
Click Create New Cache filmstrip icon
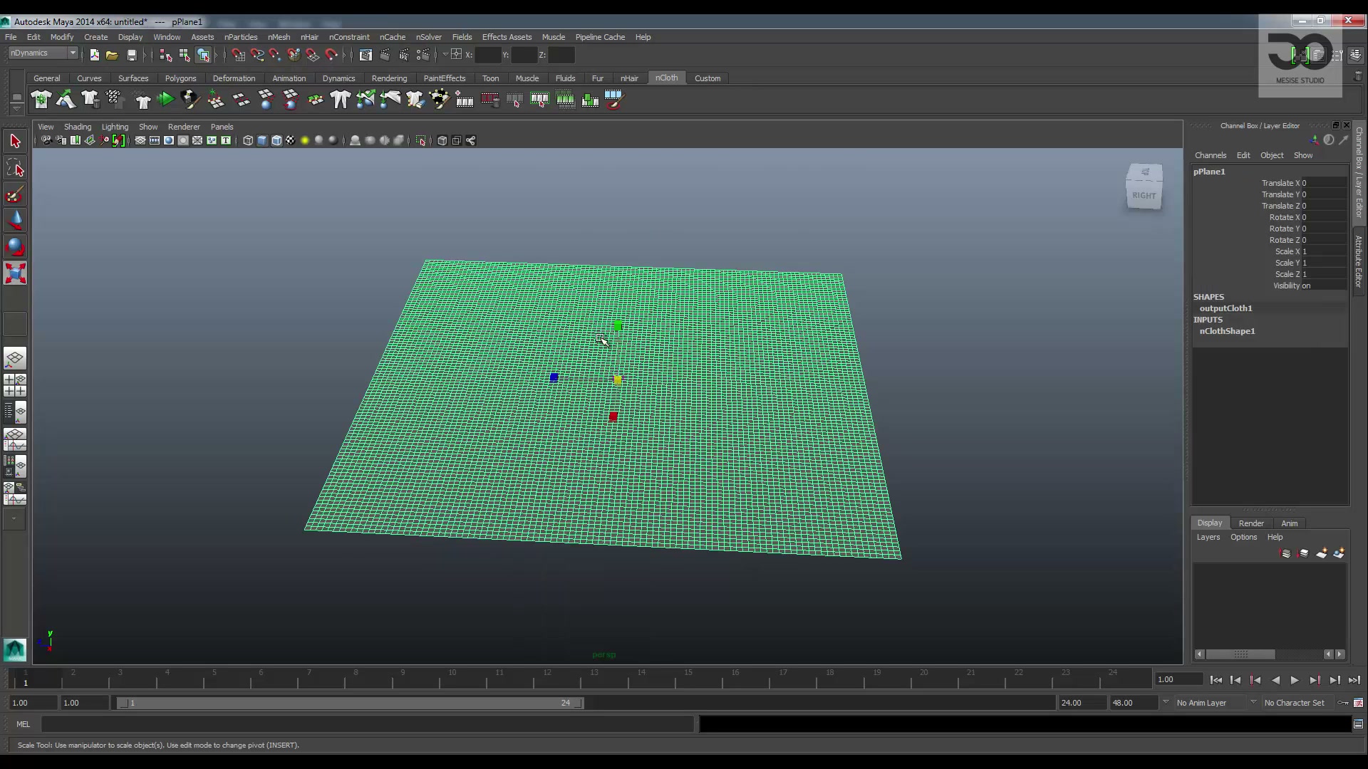(x=465, y=100)
